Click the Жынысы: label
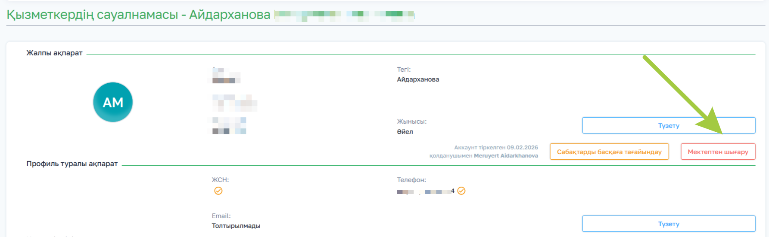769x237 pixels. [411, 122]
